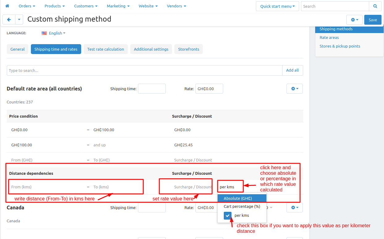Screen dimensions: 384x239
Task: Go to the home dashboard icon
Action: pos(7,6)
